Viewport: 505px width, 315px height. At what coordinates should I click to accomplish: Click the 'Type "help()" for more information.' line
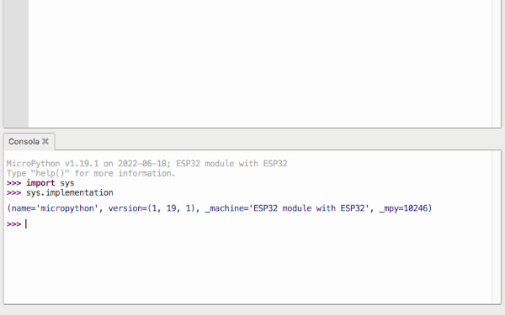pos(91,174)
